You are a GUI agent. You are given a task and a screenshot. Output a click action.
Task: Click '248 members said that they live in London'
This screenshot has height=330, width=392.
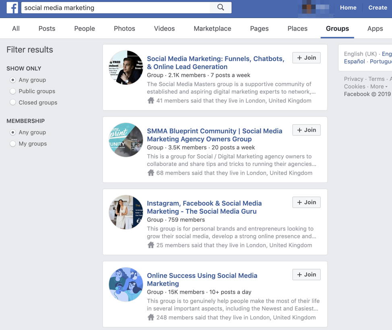pos(236,317)
